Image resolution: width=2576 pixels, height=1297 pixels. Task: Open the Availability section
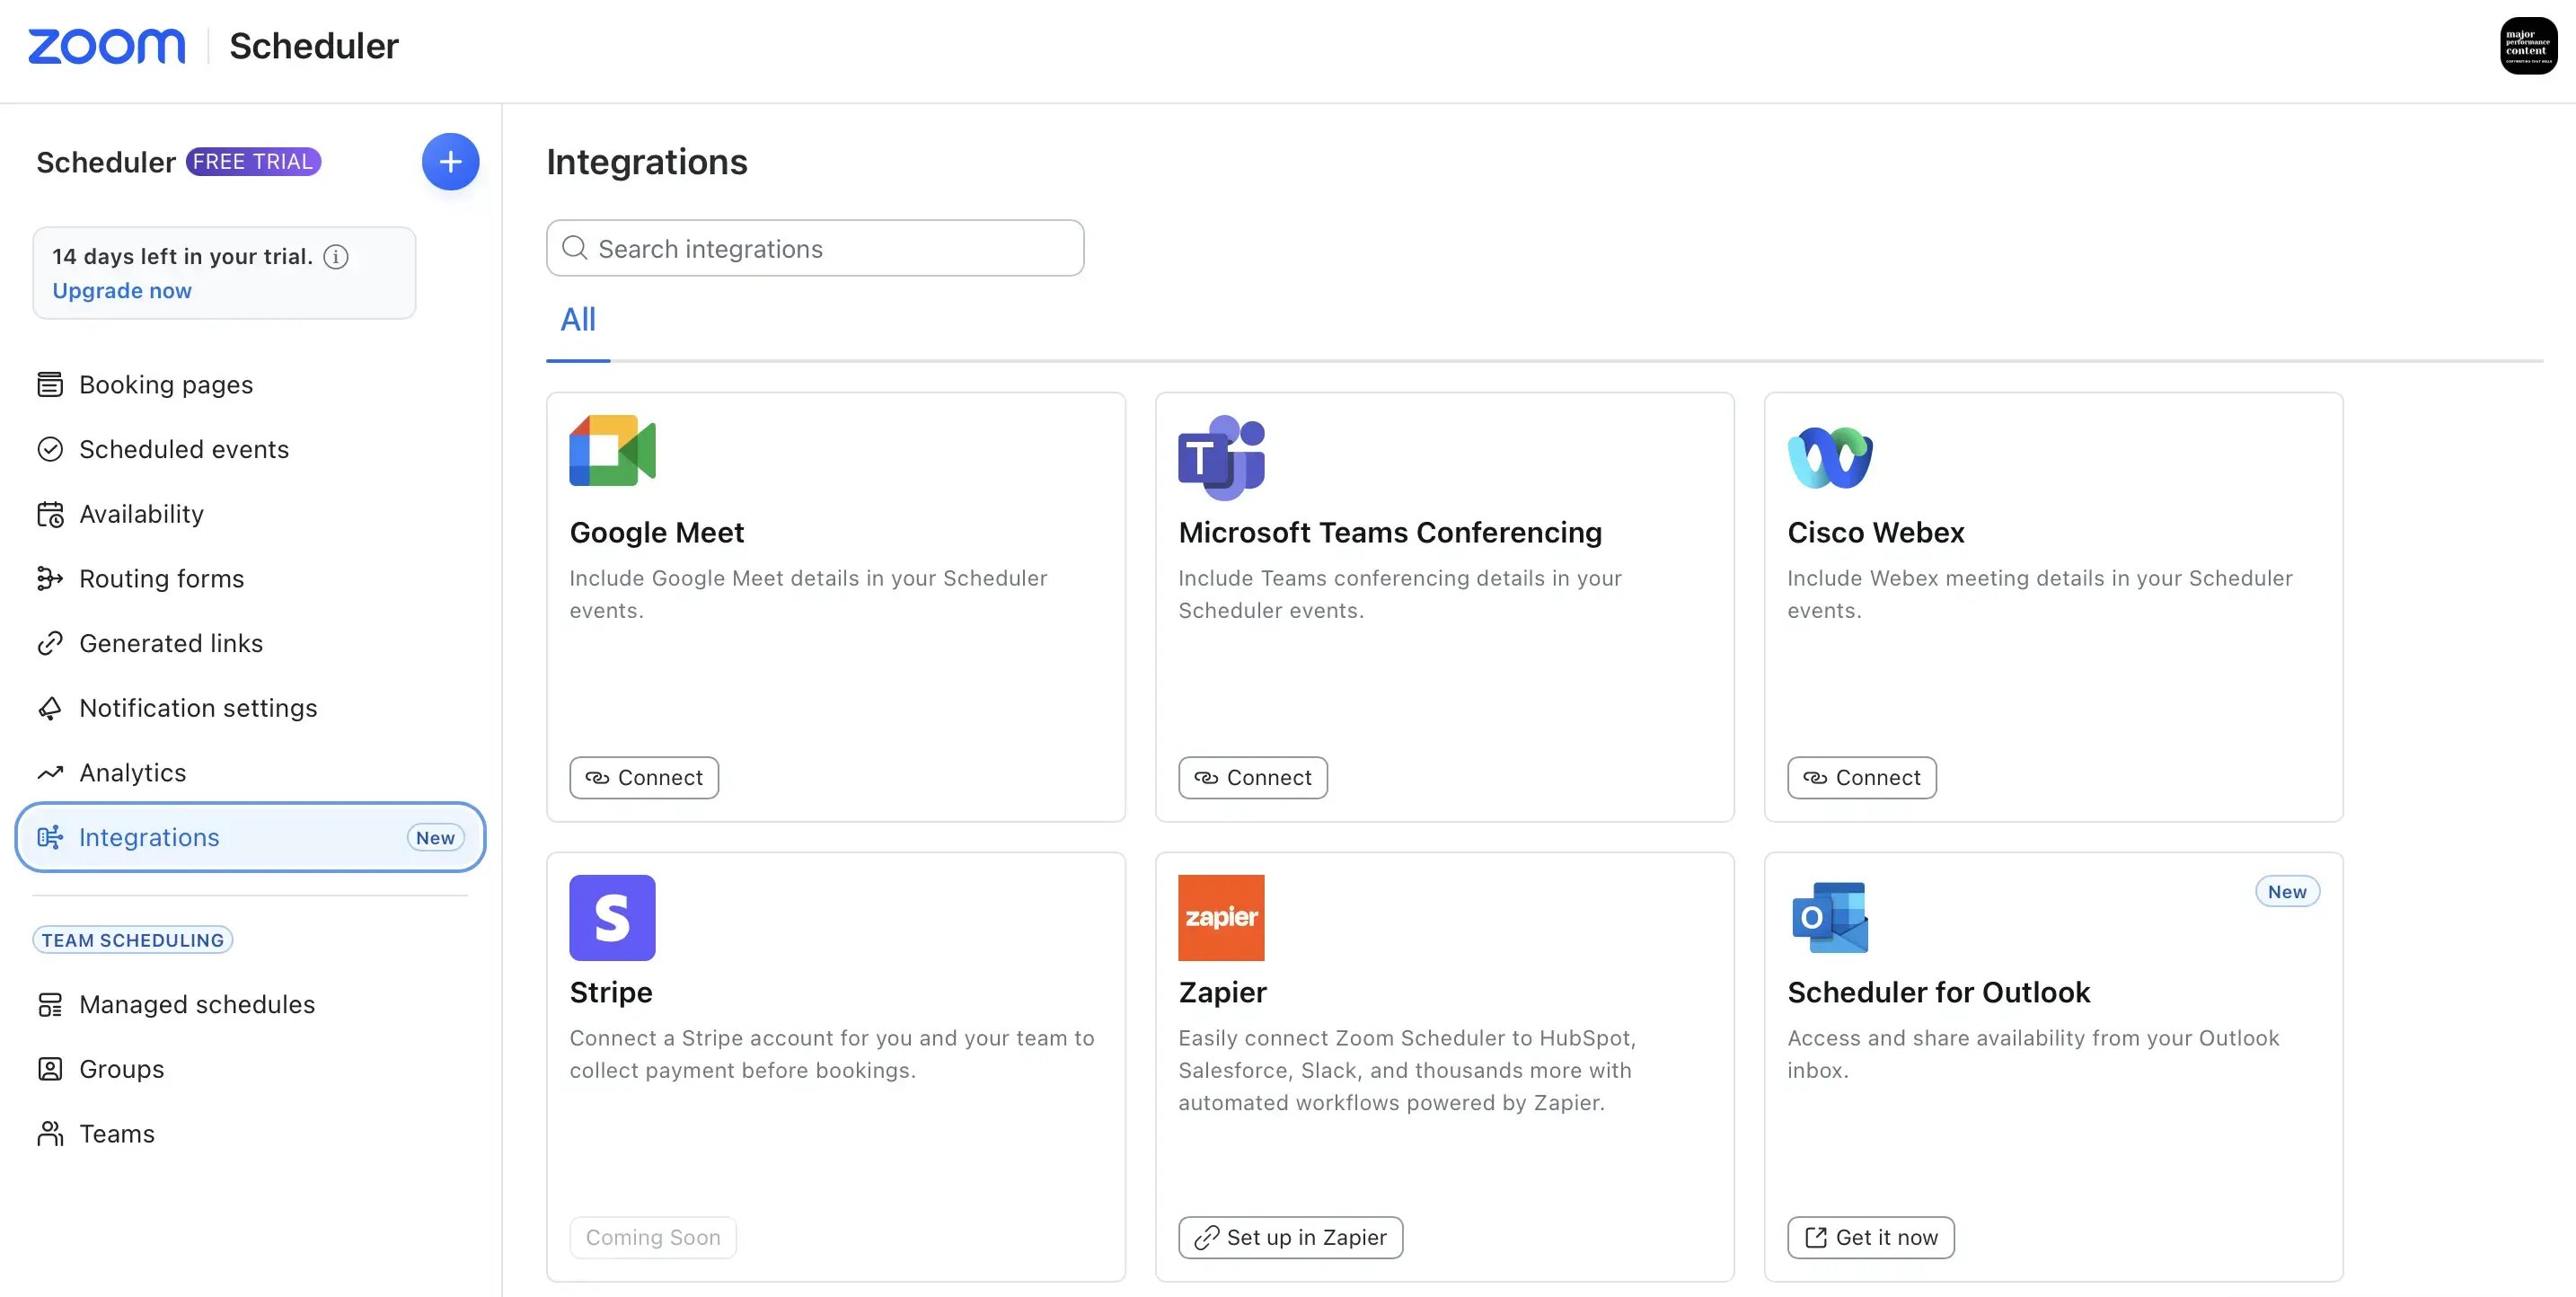(250, 514)
